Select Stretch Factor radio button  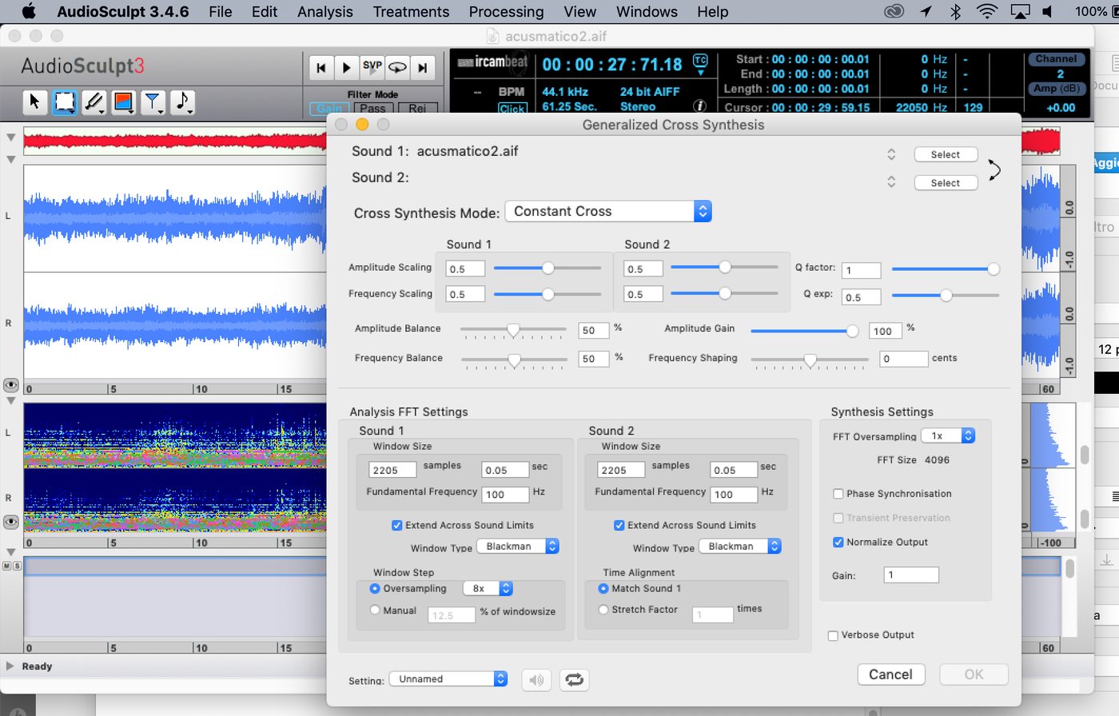point(603,609)
